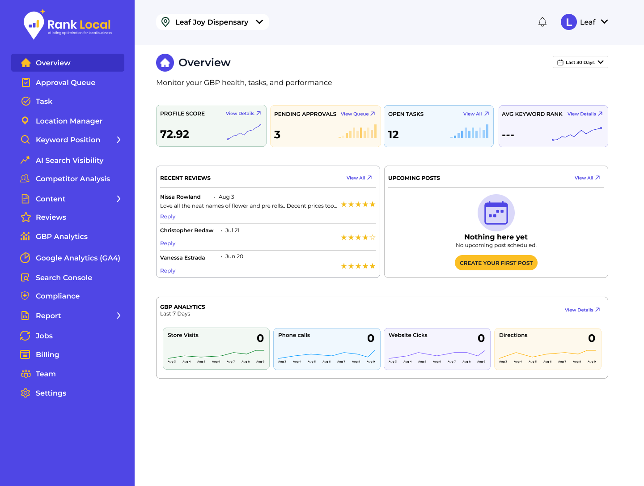644x486 pixels.
Task: Click the AI Search Visibility trend icon
Action: tap(25, 160)
